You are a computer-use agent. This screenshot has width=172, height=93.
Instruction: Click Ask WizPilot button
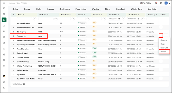pos(146,3)
